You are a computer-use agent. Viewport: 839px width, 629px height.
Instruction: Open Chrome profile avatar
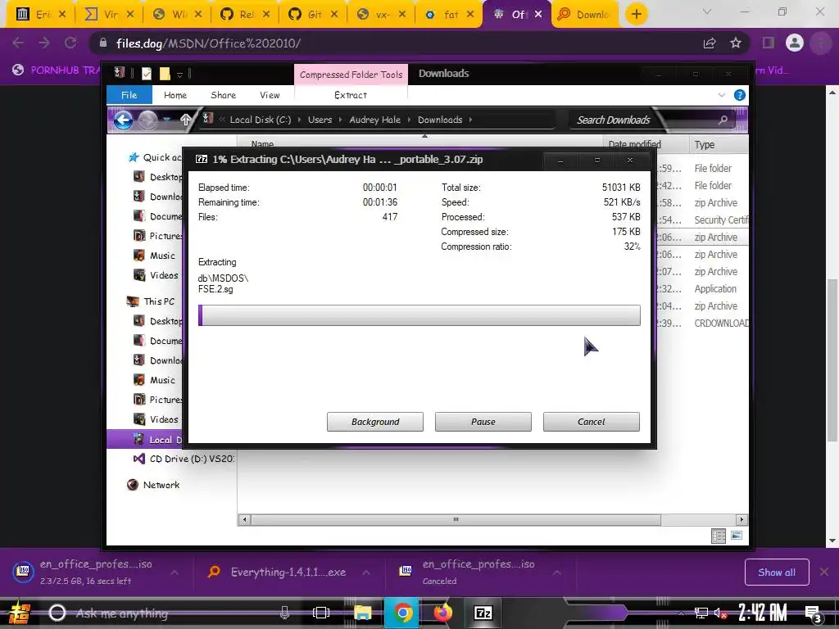[794, 43]
